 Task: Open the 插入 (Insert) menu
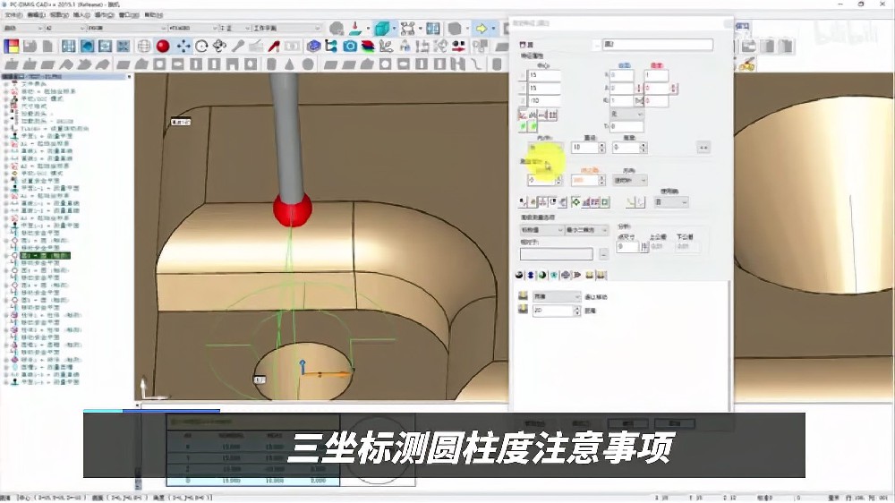81,15
